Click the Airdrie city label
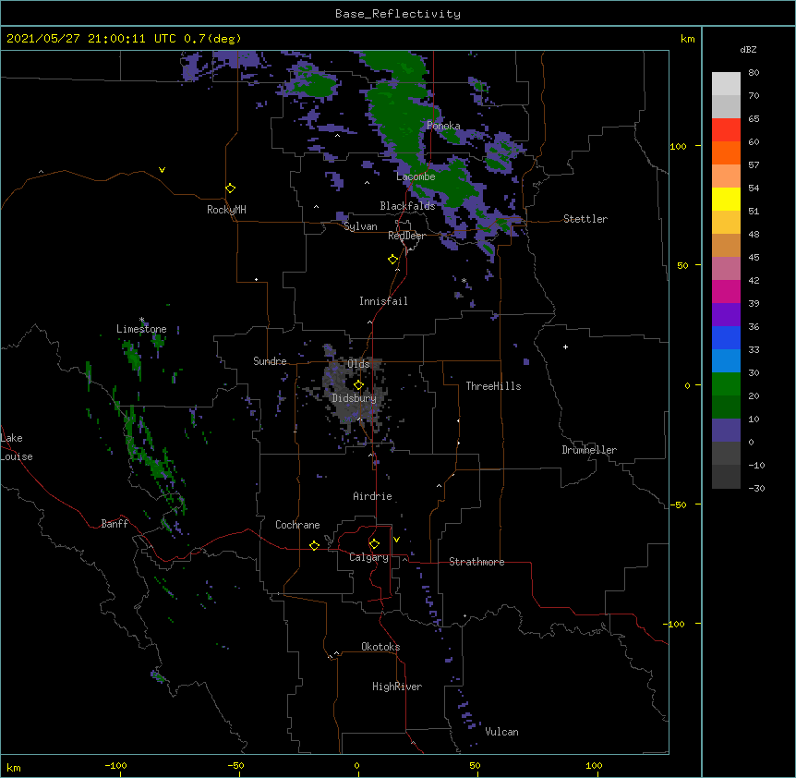Viewport: 796px width, 778px height. (372, 496)
